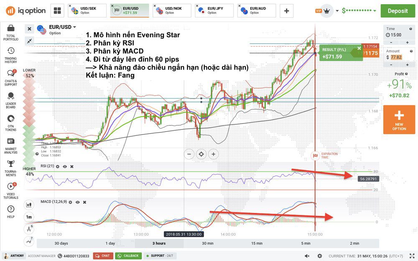Open the chart layout grid icon
The width and height of the screenshot is (418, 261).
[x=58, y=10]
